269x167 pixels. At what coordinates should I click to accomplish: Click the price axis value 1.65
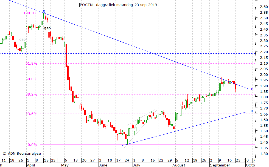coord(264,114)
